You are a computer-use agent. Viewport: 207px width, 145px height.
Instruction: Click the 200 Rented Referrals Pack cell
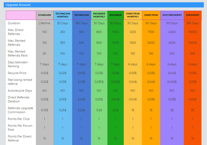coord(172,53)
